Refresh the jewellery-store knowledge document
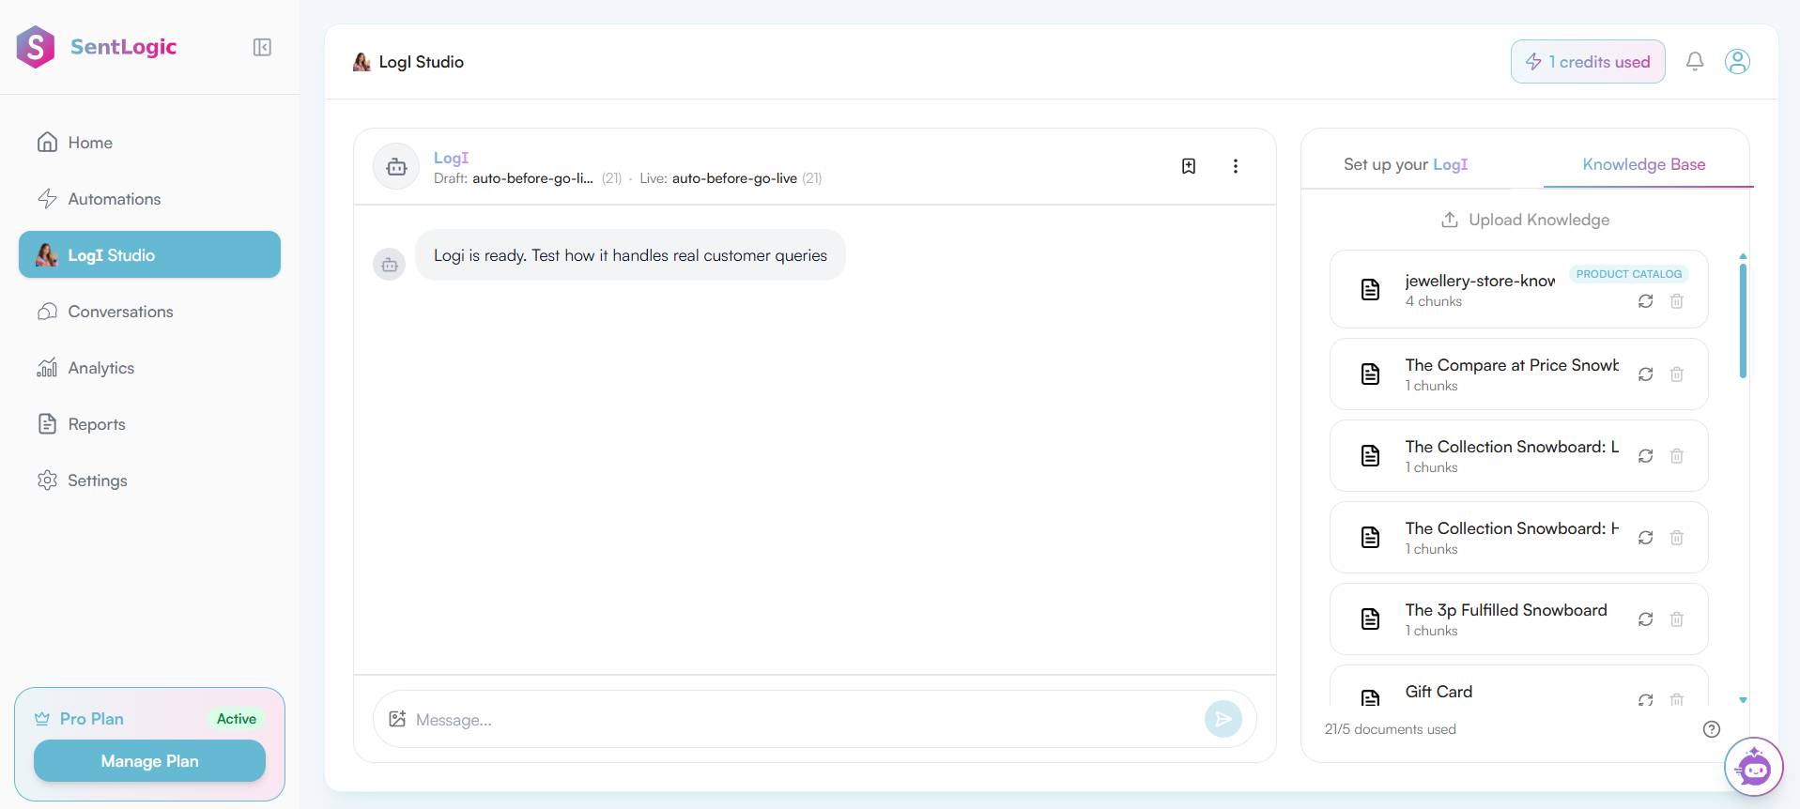The width and height of the screenshot is (1800, 809). point(1646,301)
